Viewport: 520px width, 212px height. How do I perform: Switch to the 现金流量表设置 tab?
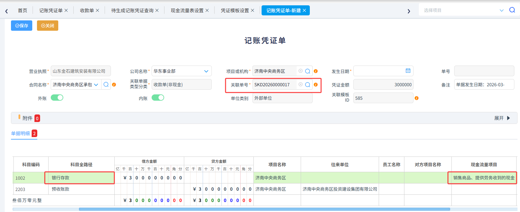(x=187, y=10)
